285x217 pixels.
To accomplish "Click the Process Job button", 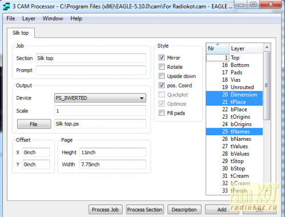I will tap(105, 210).
